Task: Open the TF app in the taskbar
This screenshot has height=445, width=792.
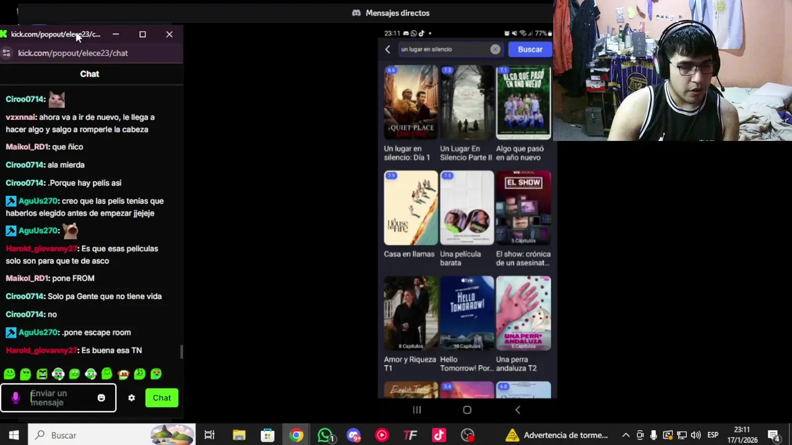Action: point(410,435)
